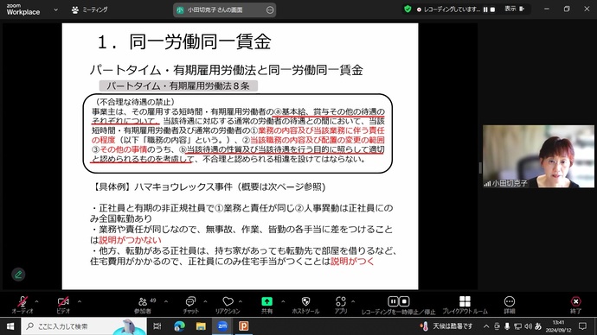
Task: Expand the Zoom Workplace dropdown chevron
Action: 56,9
